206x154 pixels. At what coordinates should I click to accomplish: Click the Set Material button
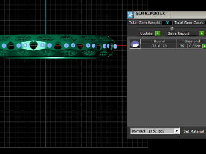point(194,131)
